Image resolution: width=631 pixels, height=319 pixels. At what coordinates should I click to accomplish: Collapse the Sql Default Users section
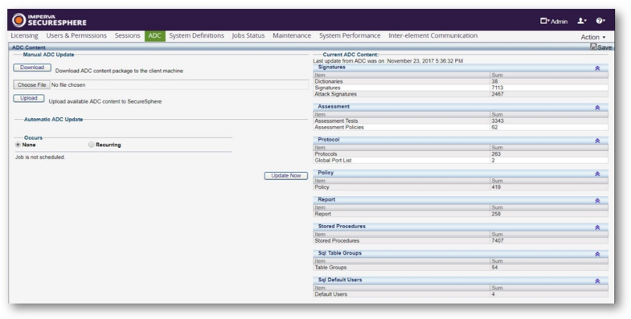pos(597,280)
